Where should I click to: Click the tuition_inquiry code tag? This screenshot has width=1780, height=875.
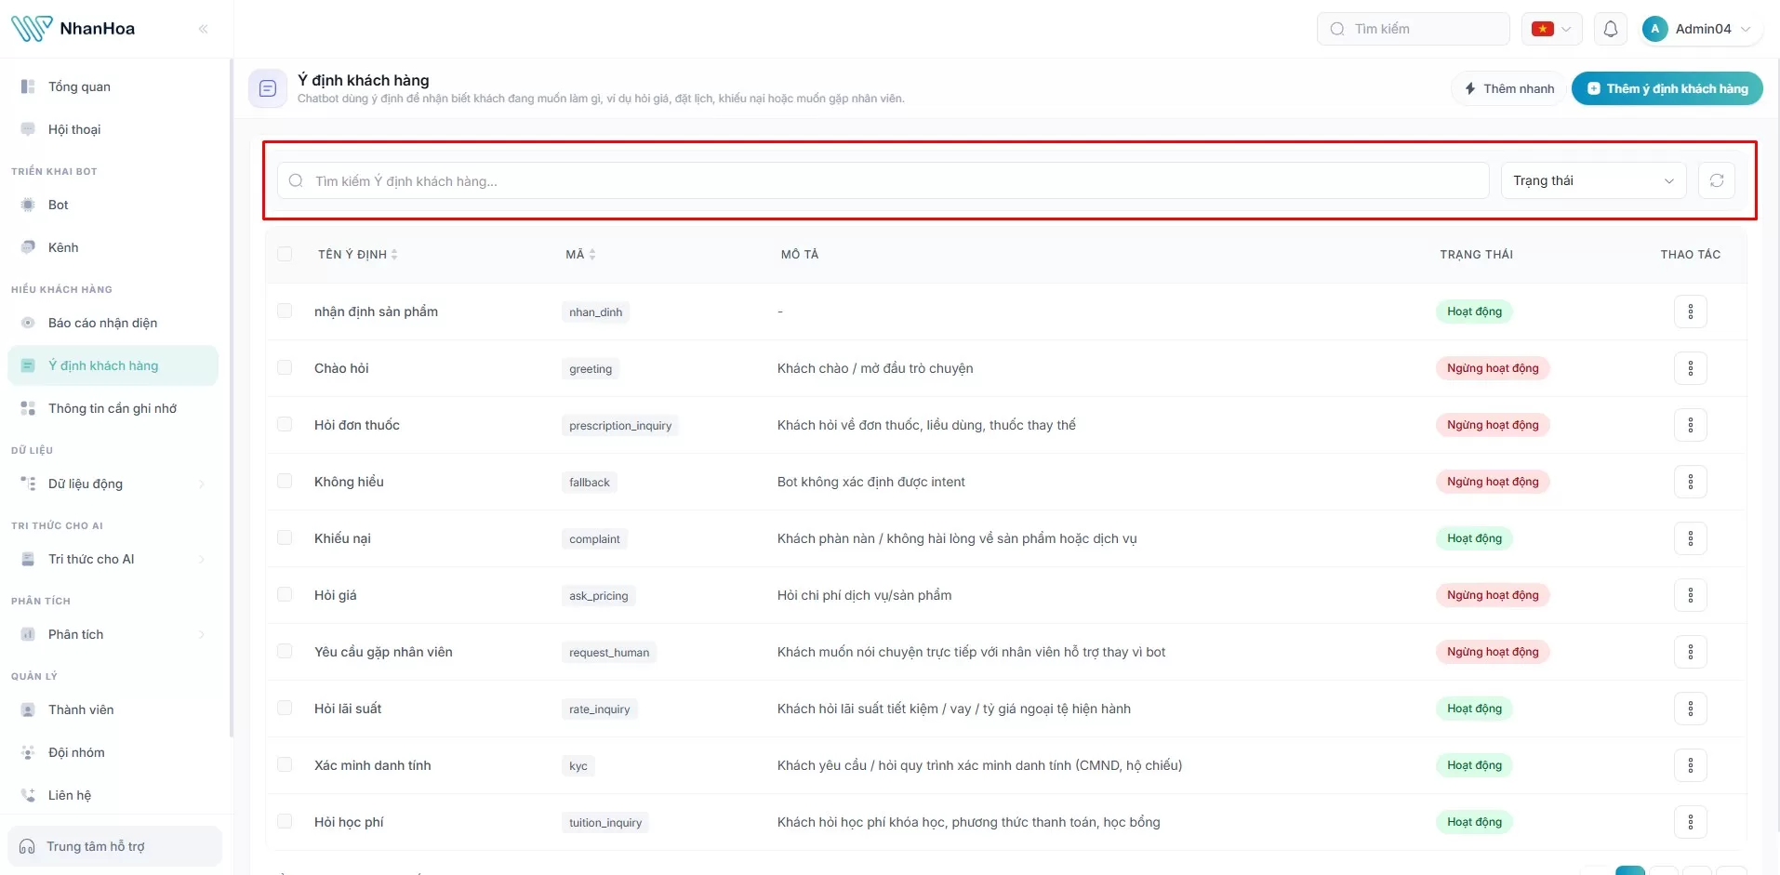pos(605,823)
